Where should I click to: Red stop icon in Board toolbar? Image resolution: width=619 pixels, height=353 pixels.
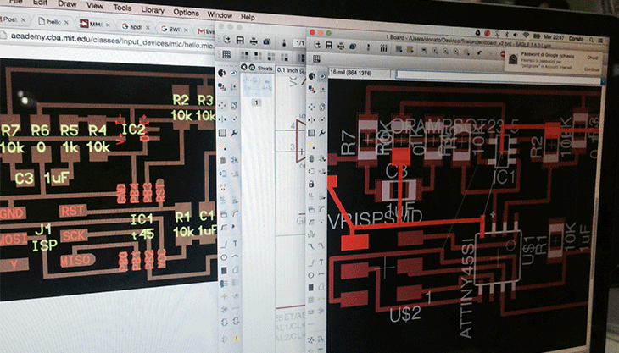coord(503,54)
